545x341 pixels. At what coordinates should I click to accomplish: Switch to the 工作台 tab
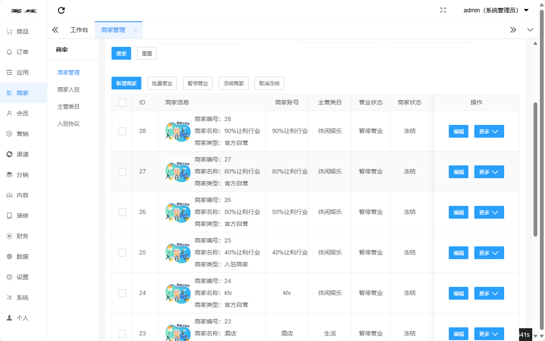click(79, 30)
